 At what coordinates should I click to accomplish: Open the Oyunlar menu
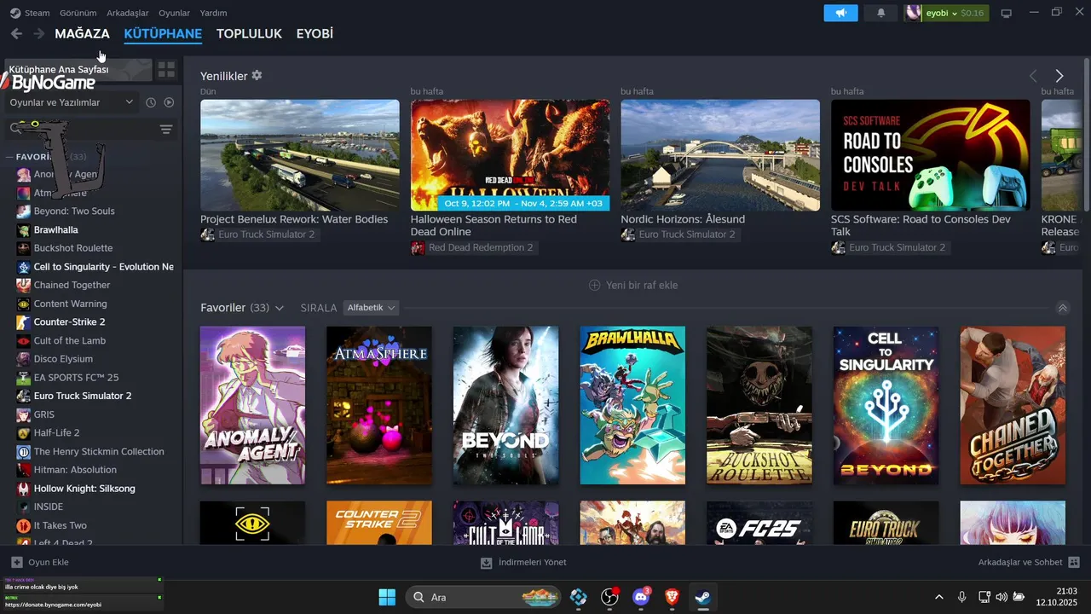click(174, 13)
